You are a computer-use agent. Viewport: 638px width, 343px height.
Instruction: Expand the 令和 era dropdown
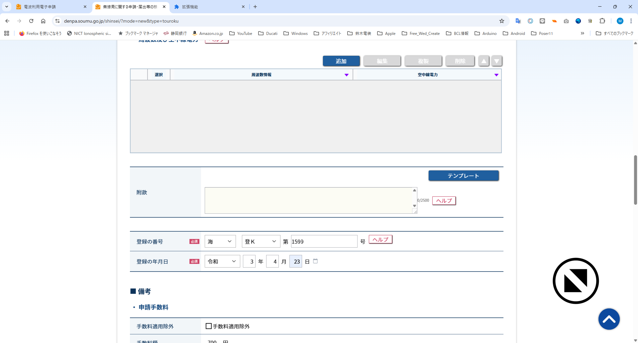(x=222, y=262)
